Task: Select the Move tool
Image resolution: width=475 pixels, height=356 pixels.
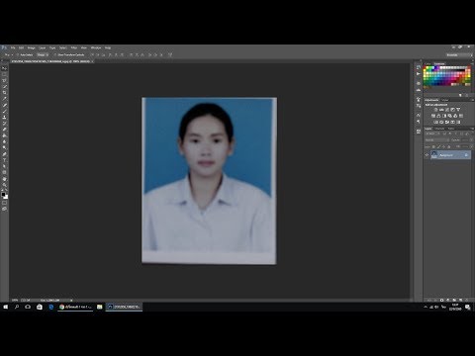Action: pyautogui.click(x=4, y=68)
